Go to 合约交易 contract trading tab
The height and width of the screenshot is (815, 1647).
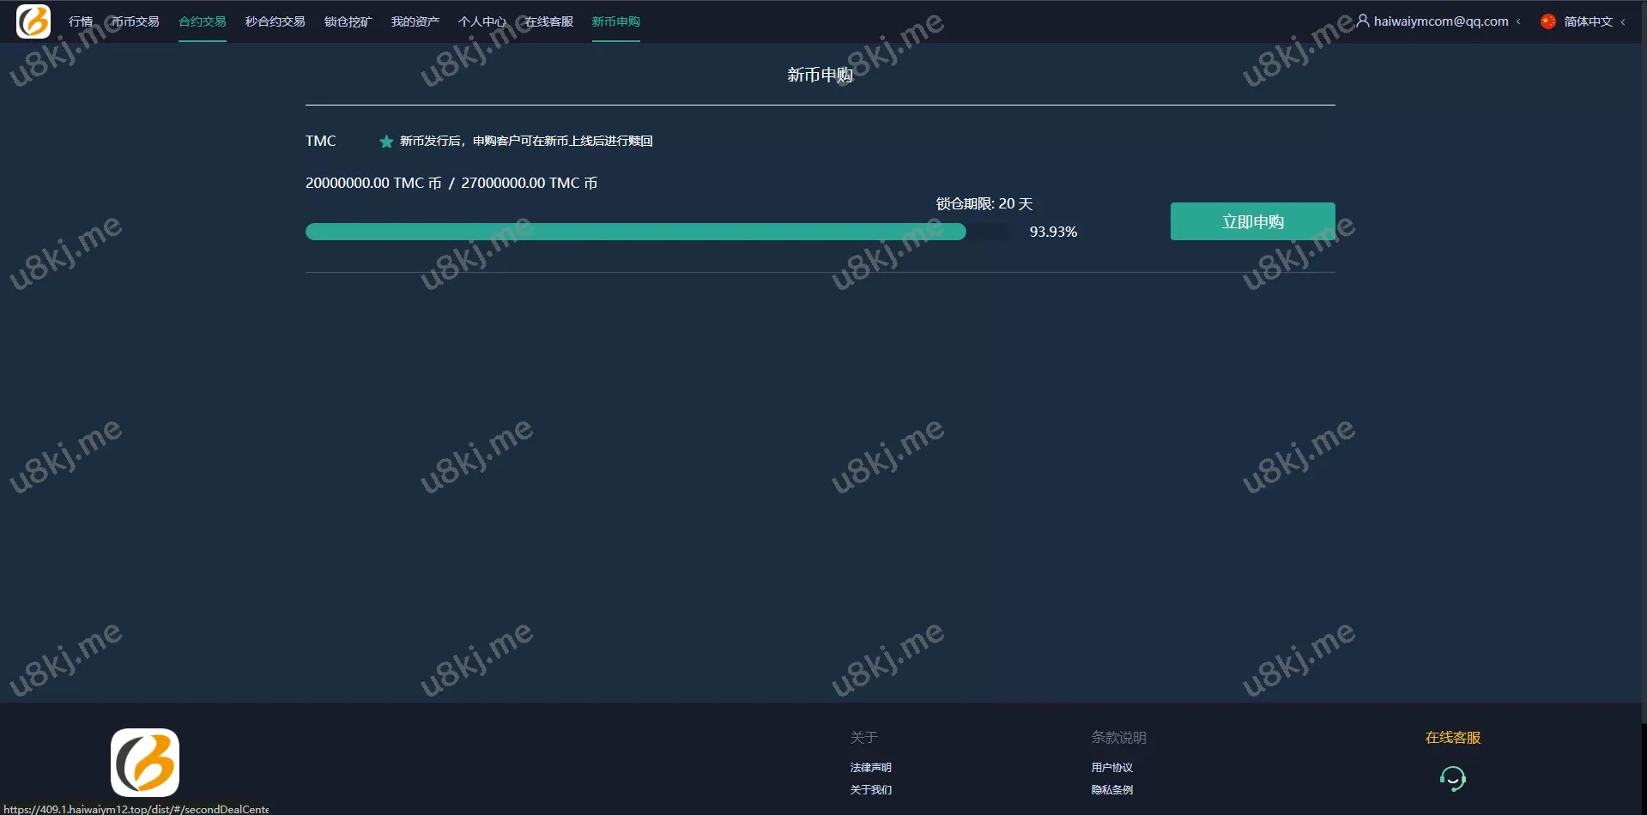pyautogui.click(x=203, y=21)
